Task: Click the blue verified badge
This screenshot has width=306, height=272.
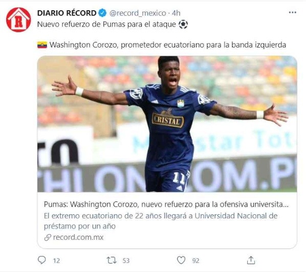Action: pos(102,13)
